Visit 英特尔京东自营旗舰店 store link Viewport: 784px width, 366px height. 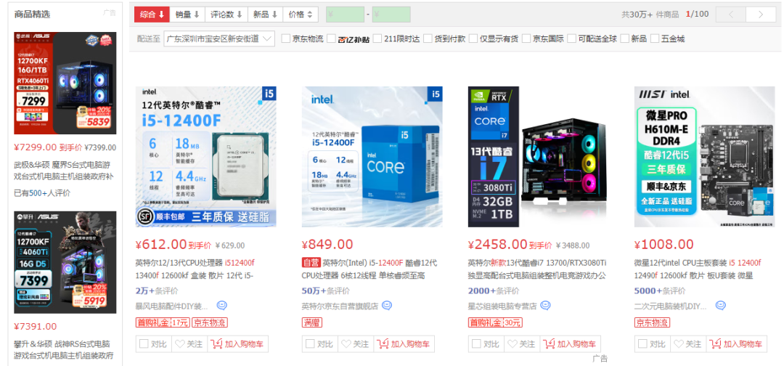click(x=340, y=306)
